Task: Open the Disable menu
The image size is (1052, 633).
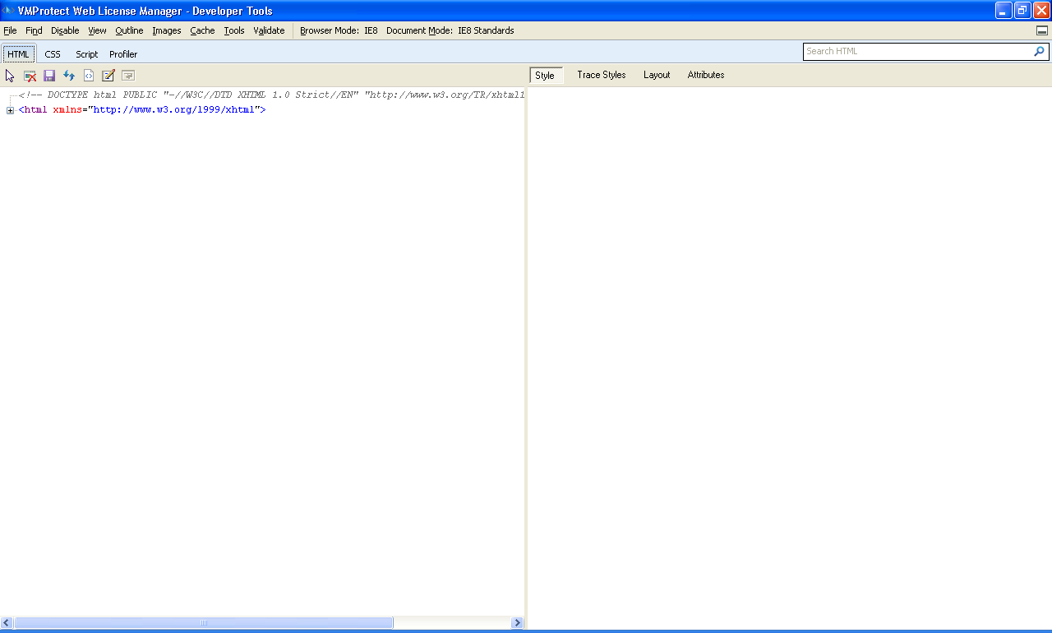Action: 65,30
